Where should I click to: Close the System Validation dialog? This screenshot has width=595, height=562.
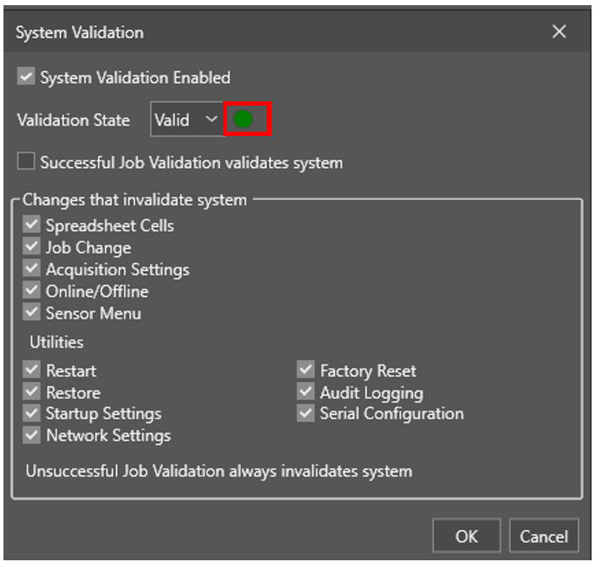click(x=559, y=32)
